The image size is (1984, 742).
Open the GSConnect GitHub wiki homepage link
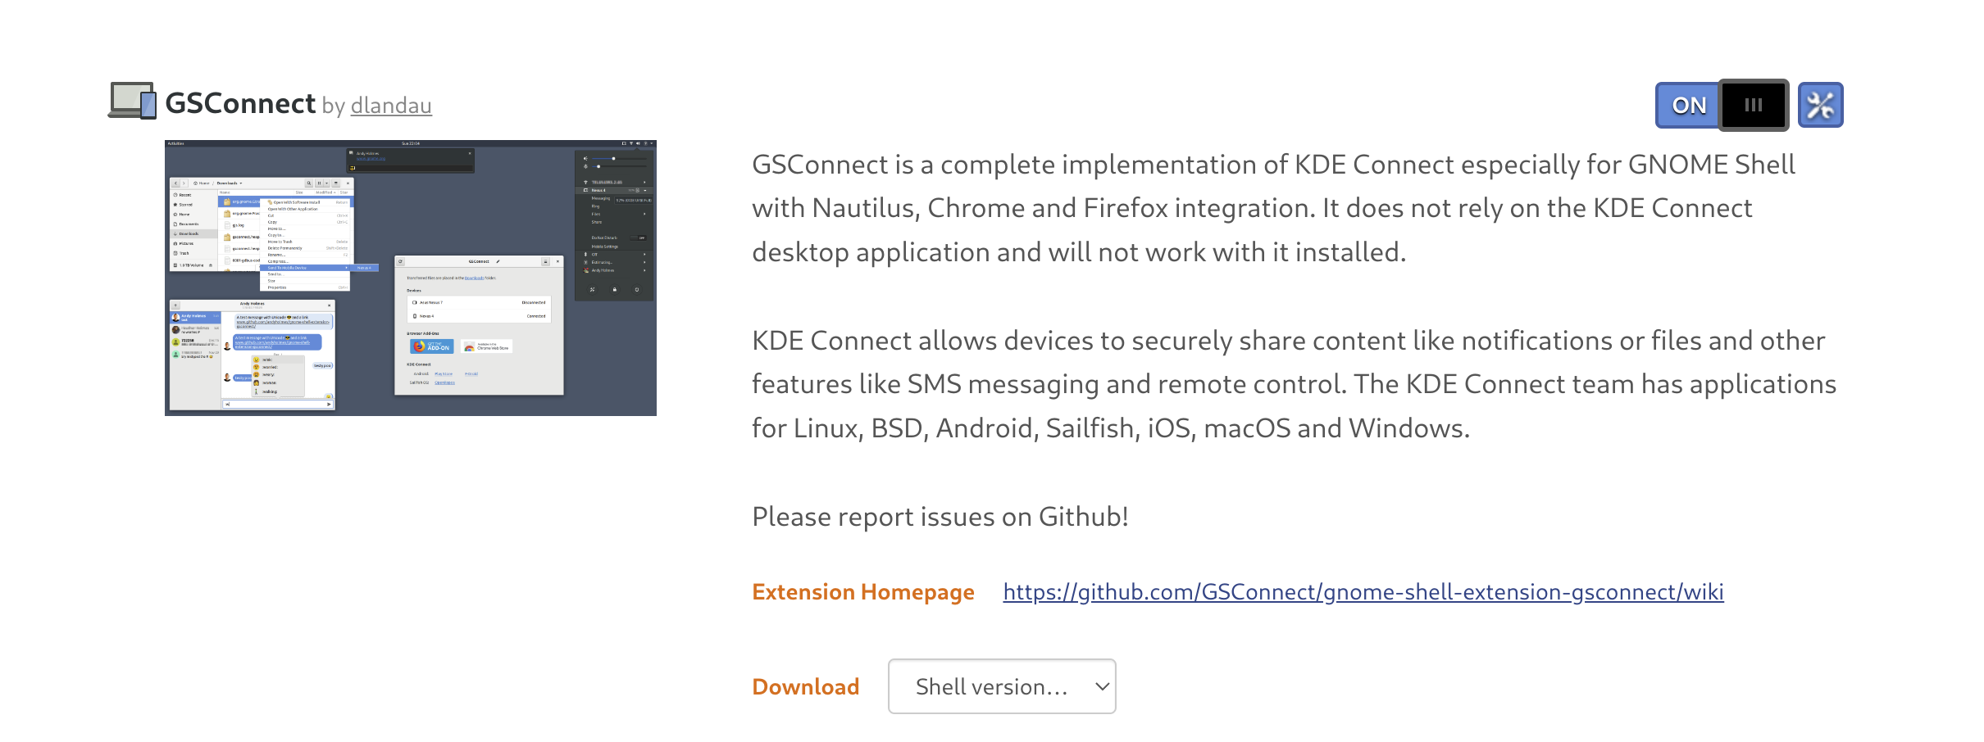point(1363,592)
